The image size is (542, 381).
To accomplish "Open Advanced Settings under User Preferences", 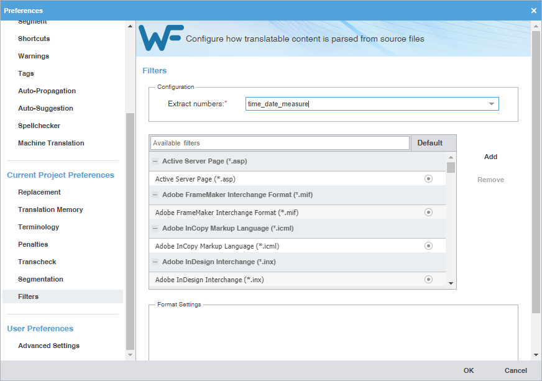I will coord(49,345).
